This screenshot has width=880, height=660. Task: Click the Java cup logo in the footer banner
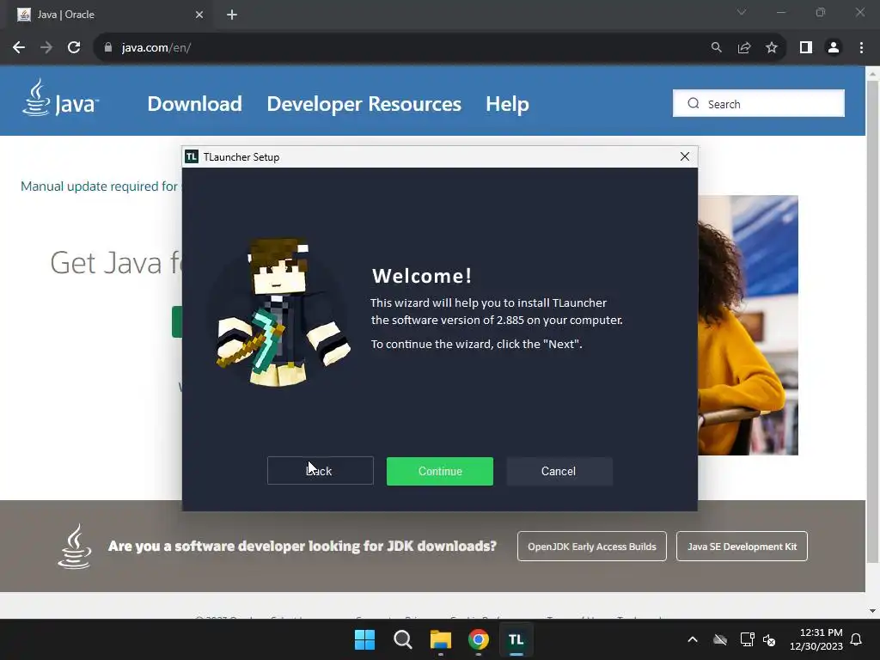coord(75,546)
